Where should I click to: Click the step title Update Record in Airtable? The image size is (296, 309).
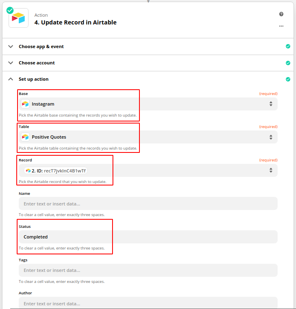tap(75, 22)
